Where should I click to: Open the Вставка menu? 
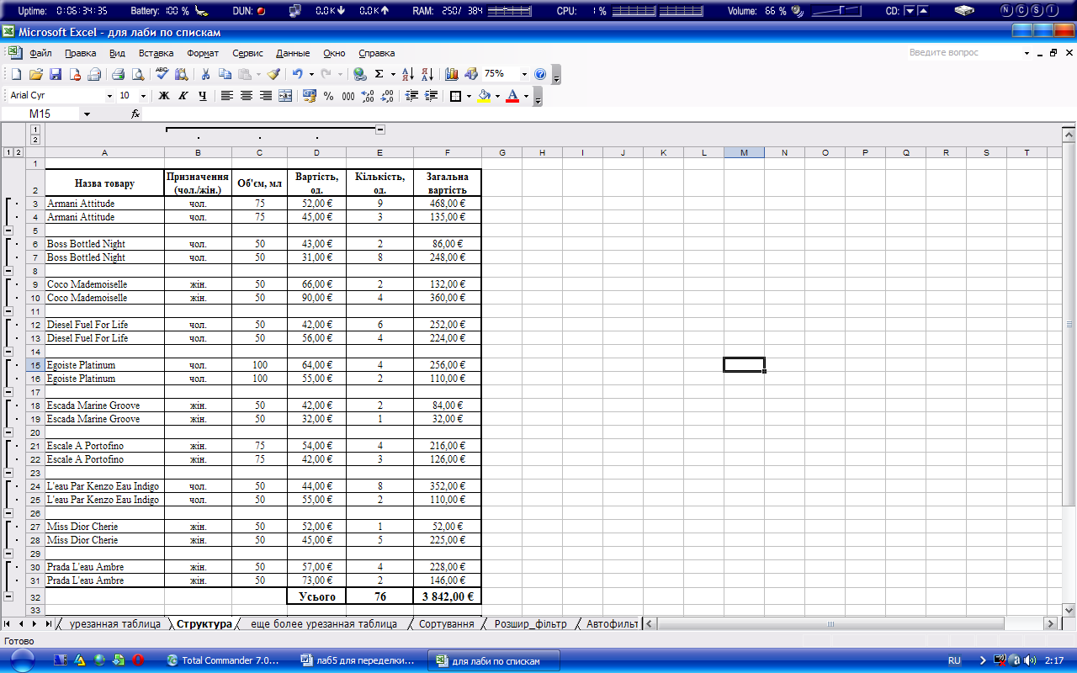(157, 53)
